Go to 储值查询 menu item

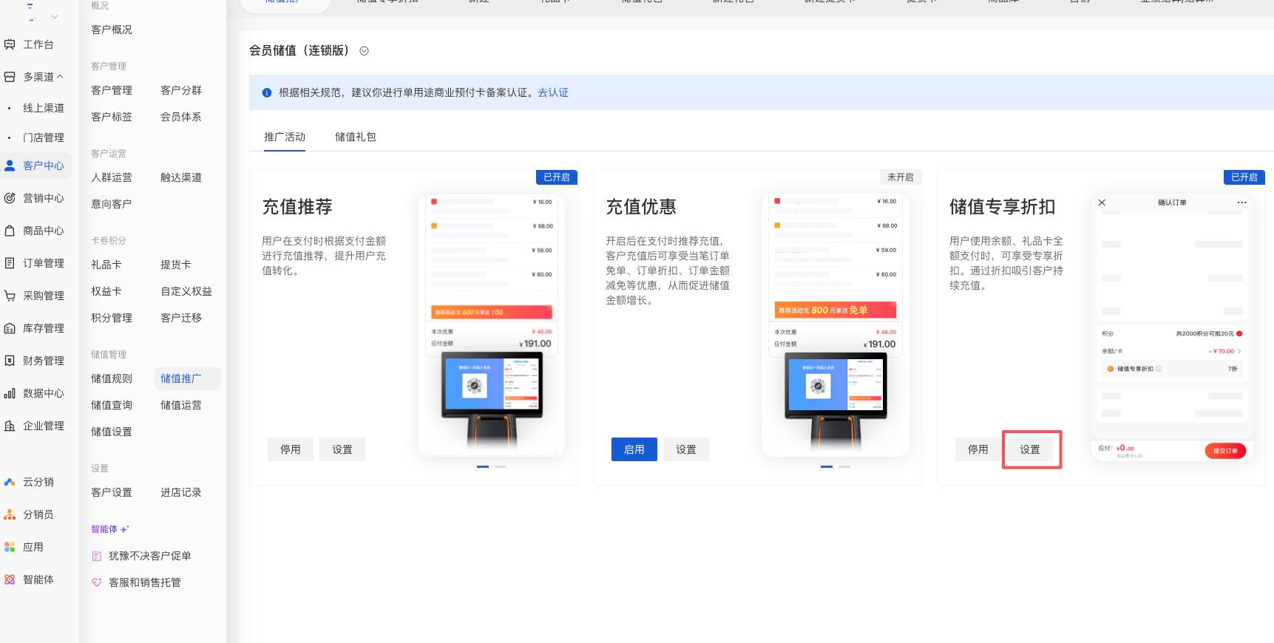112,405
